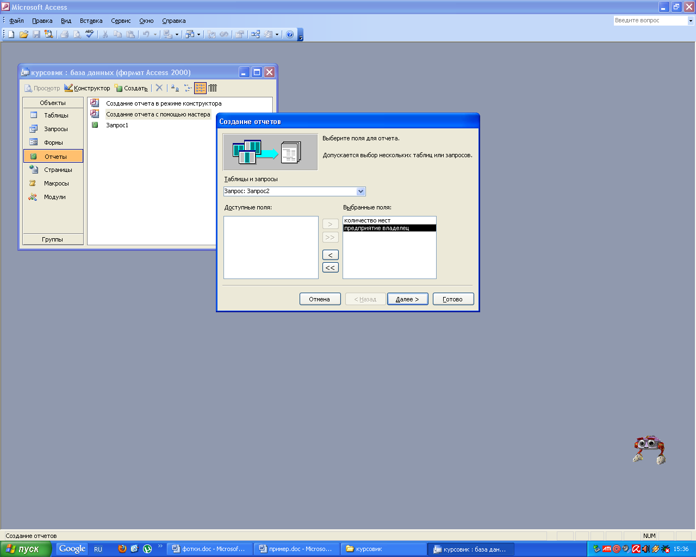The width and height of the screenshot is (696, 557).
Task: Select 'количество мест' in selected fields
Action: click(389, 220)
